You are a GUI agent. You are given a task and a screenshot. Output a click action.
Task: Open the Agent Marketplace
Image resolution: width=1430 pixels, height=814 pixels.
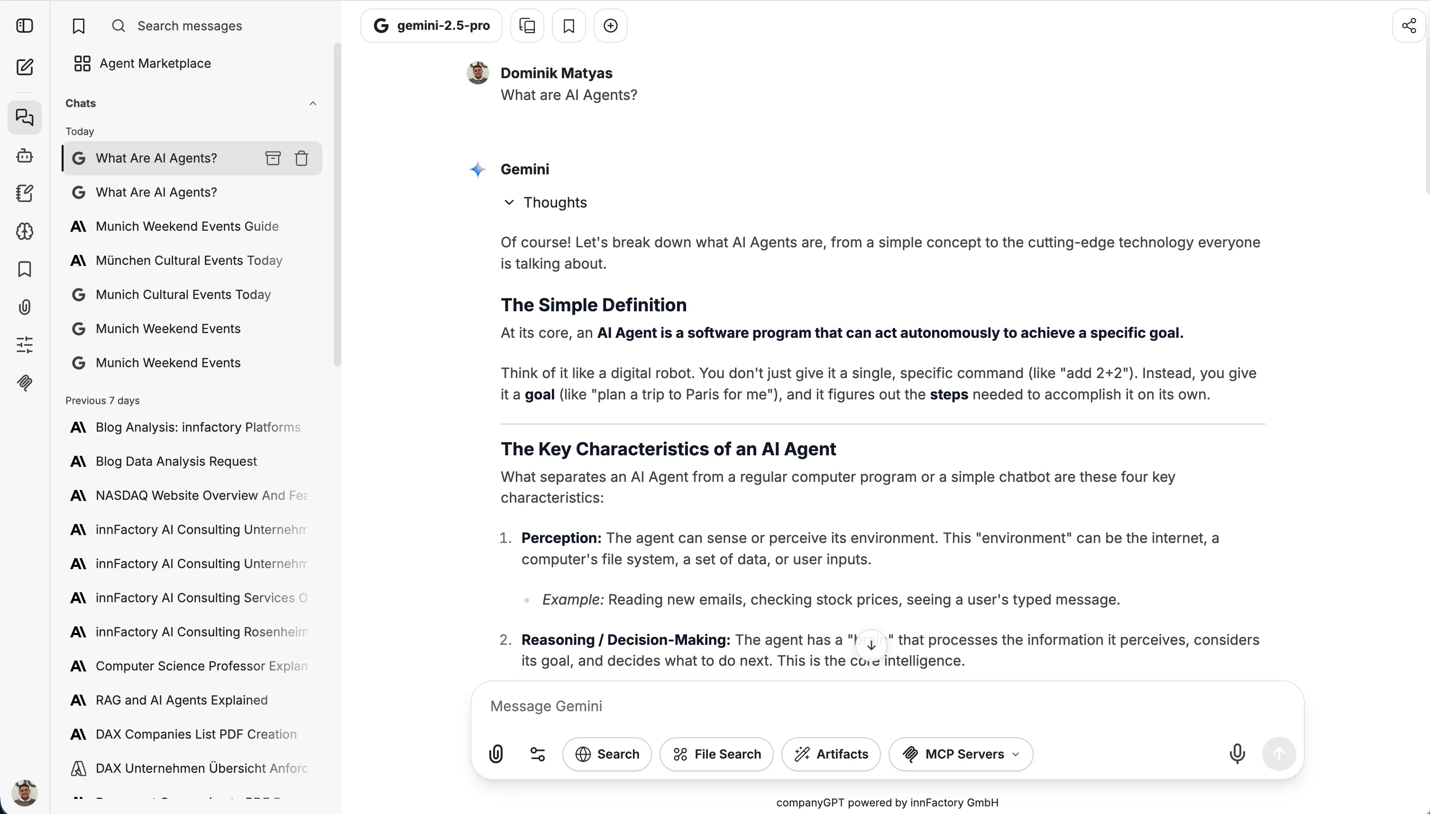point(155,63)
